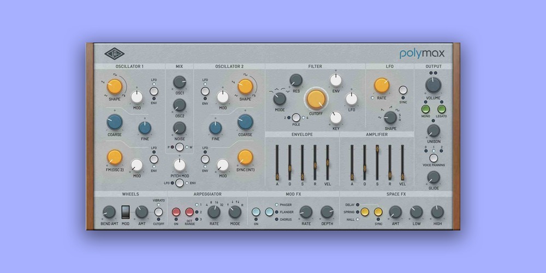Toggle the filter POLE 2/4 switch
546x273 pixels.
[296, 118]
